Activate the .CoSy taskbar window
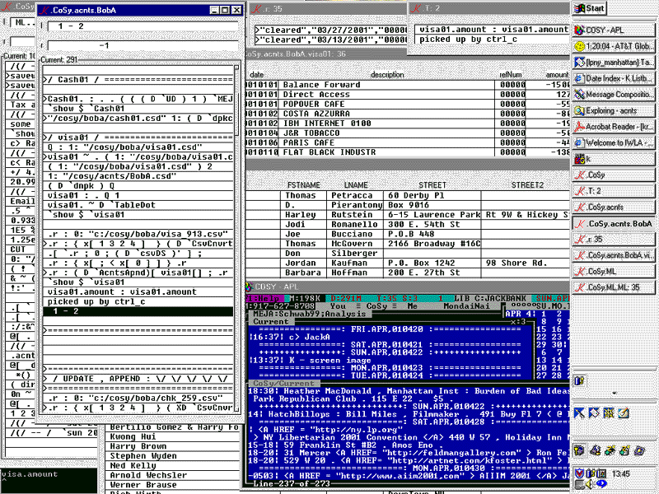This screenshot has height=494, width=659. (613, 175)
